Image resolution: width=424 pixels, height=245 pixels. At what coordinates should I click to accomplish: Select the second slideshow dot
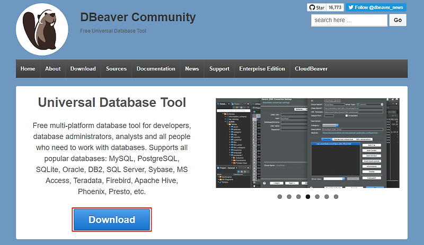click(x=289, y=197)
